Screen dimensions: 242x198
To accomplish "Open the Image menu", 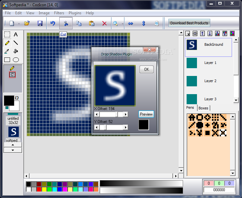I will tap(44, 13).
